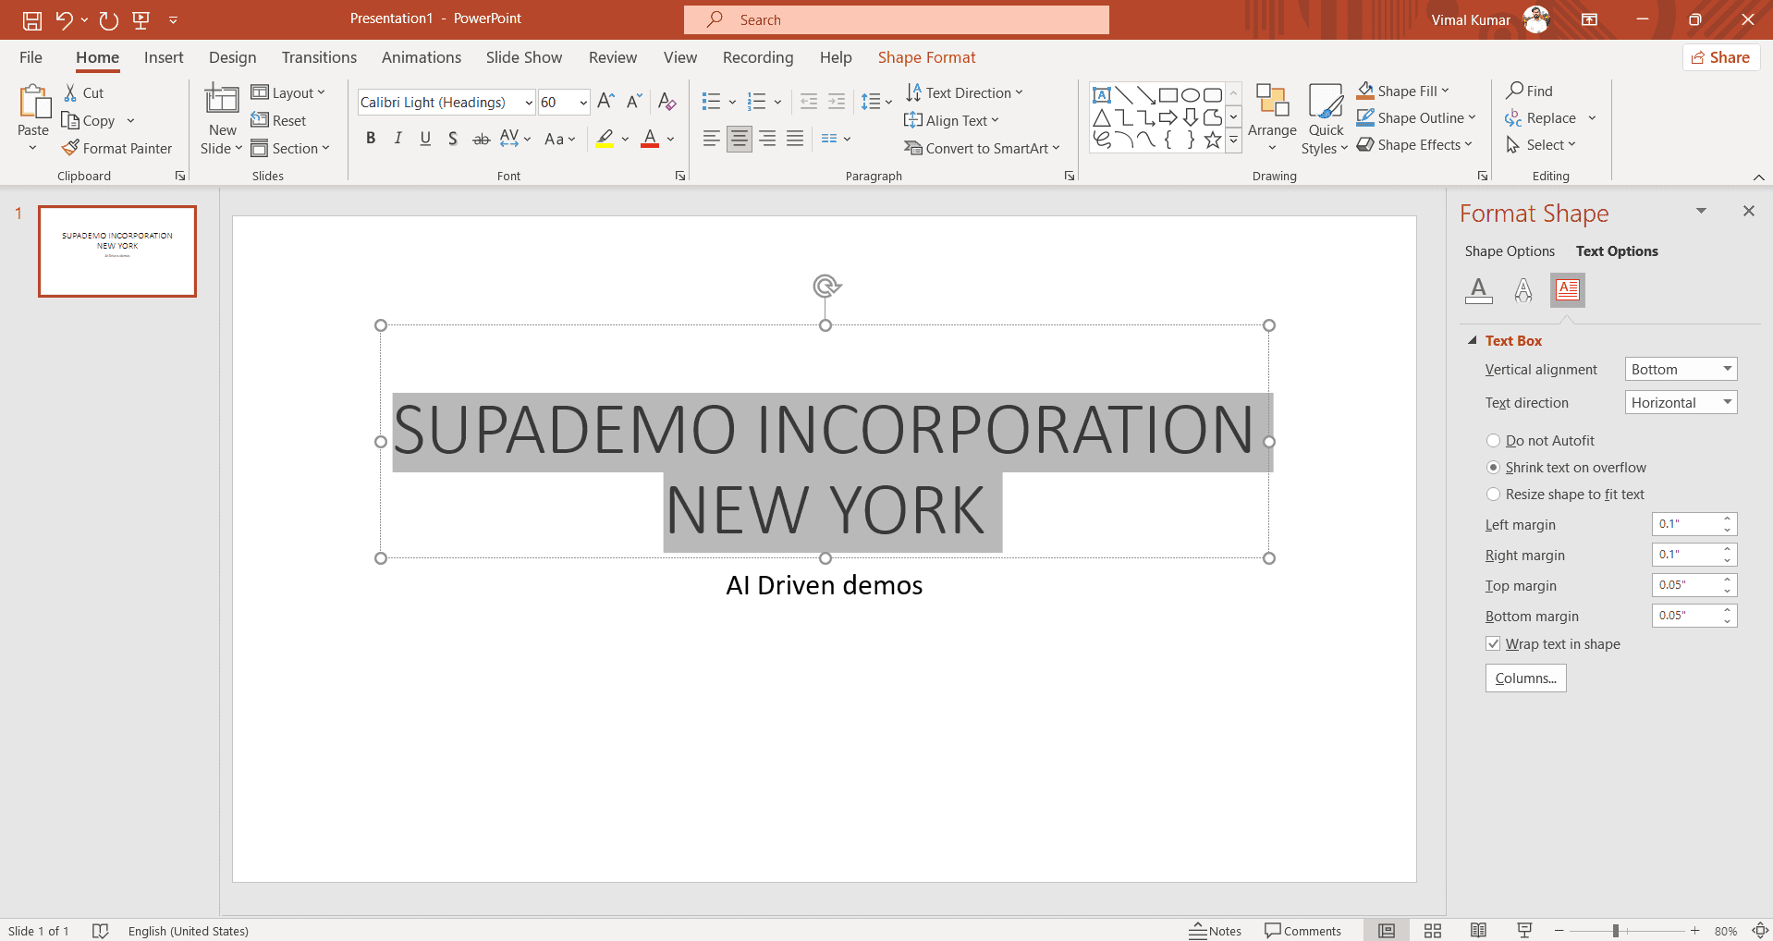Switch to Shape Options tab
The image size is (1773, 941).
click(x=1509, y=251)
